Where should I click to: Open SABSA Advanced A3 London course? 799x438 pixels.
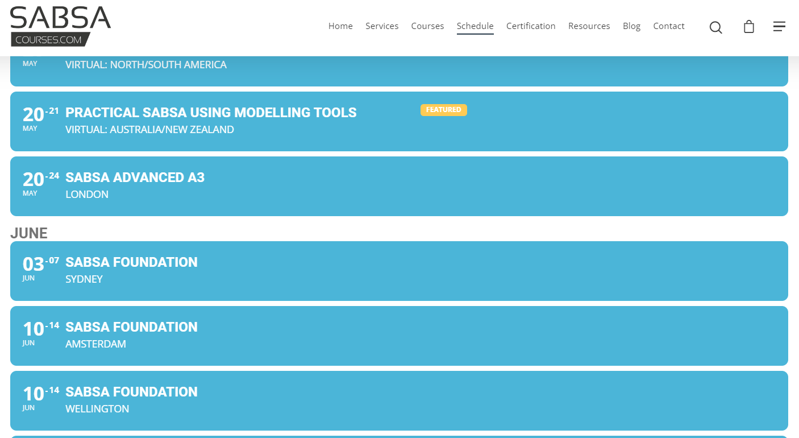point(399,186)
